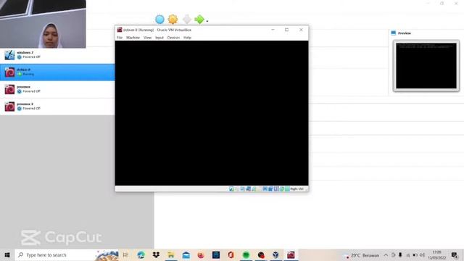This screenshot has width=464, height=261.
Task: Click the debian 8 title bar app icon
Action: (120, 30)
